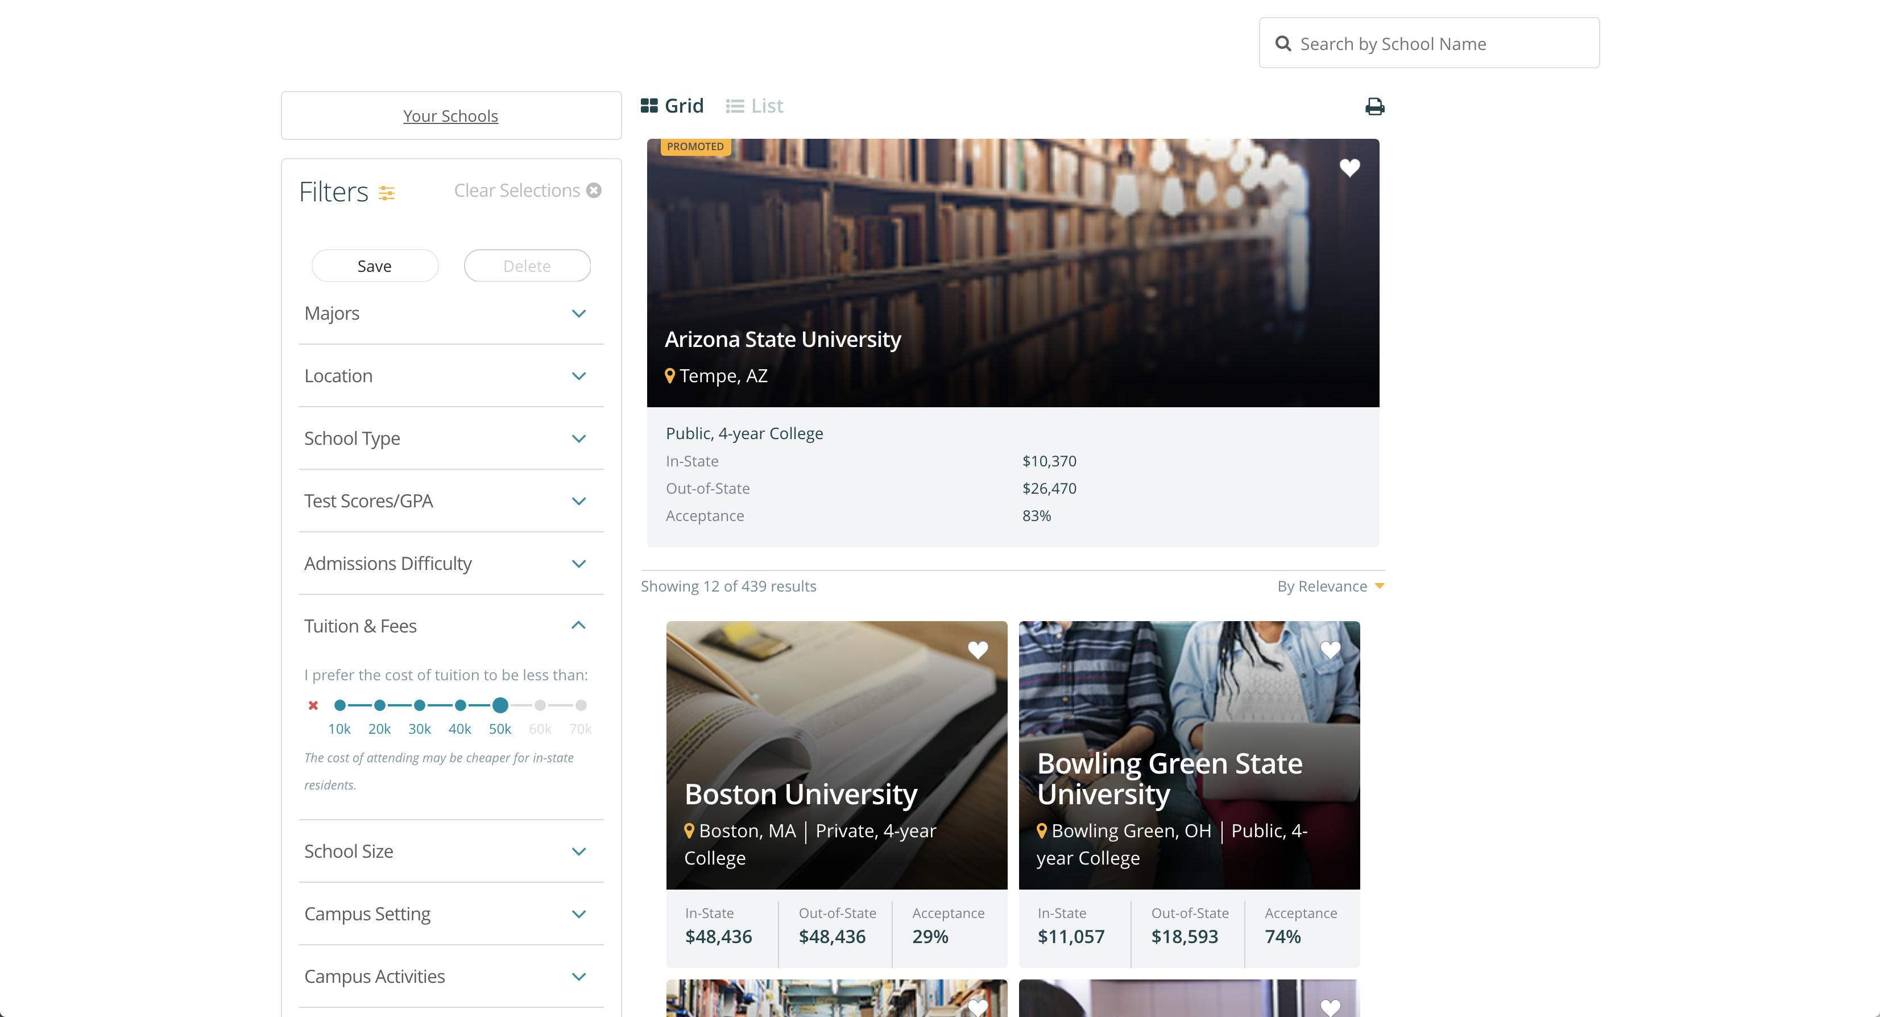Favorite Bowling Green State University heart
Screen dimensions: 1880x1017
(1330, 650)
